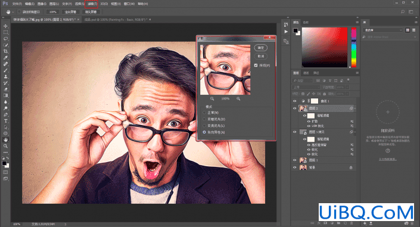The height and width of the screenshot is (227, 420).
Task: Hide the 图层 2 layer
Action: click(x=295, y=108)
